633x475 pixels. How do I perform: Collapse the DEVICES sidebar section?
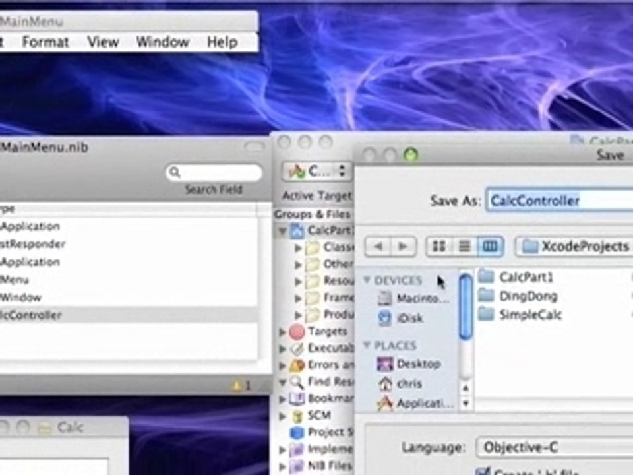pos(367,280)
